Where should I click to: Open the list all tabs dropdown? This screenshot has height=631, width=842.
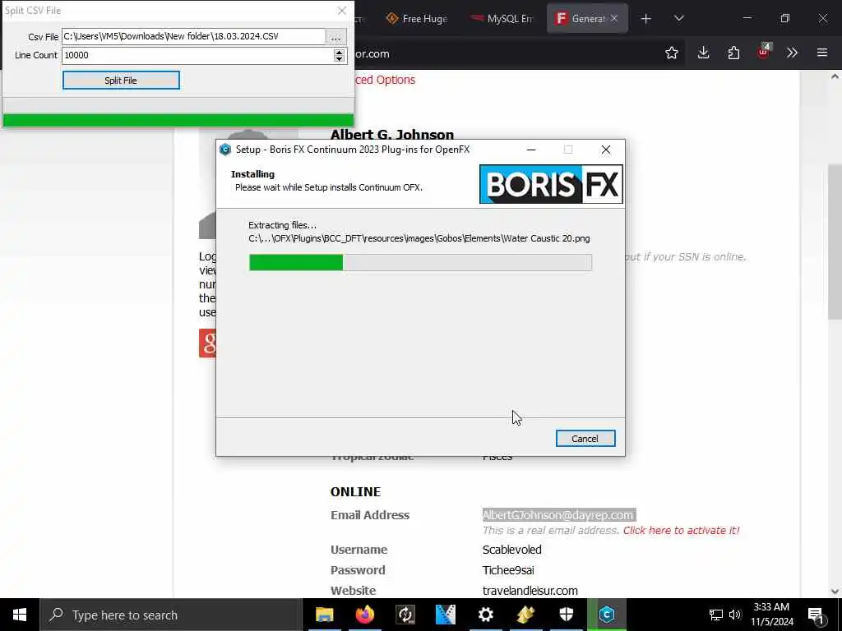pyautogui.click(x=678, y=19)
